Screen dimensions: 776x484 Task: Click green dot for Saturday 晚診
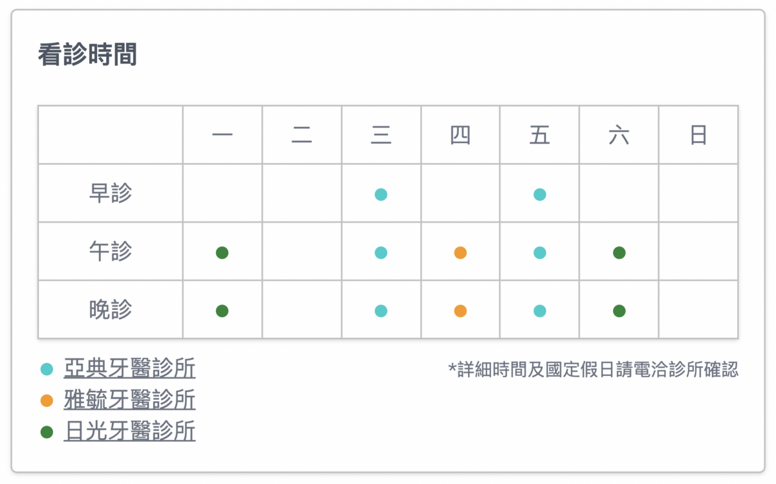[x=619, y=311]
